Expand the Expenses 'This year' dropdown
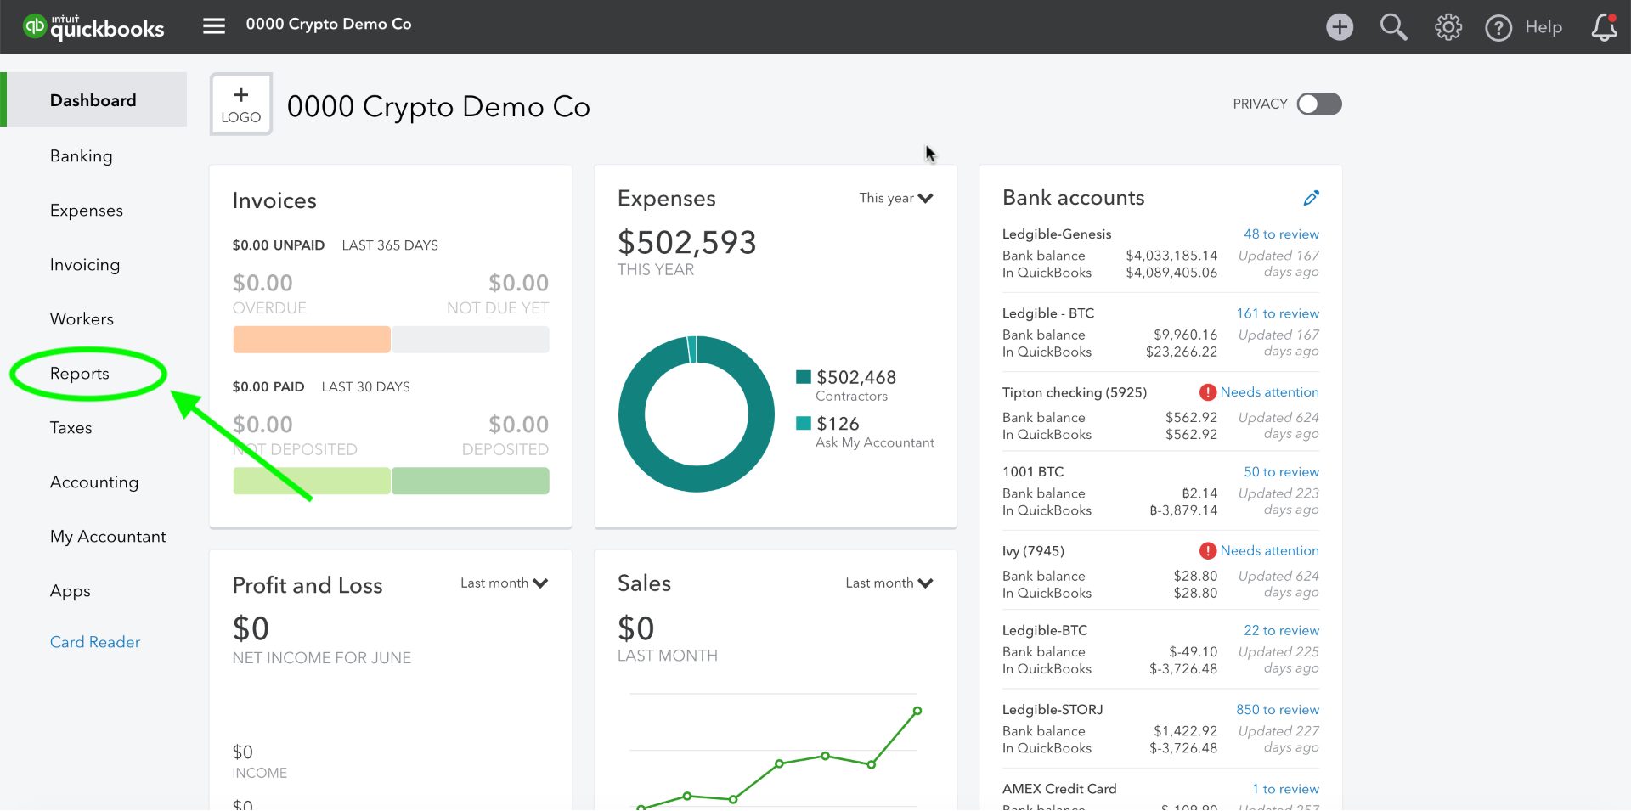The height and width of the screenshot is (811, 1631). coord(896,198)
